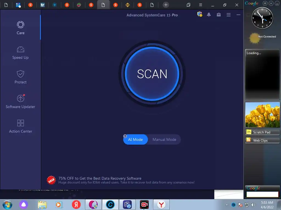
Task: Open the yellow tulips photo thumbnail
Action: point(262,115)
